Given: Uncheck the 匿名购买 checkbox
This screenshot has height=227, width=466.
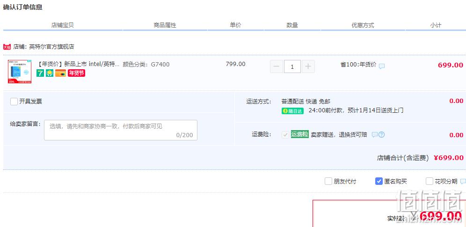Looking at the screenshot, I should [379, 181].
